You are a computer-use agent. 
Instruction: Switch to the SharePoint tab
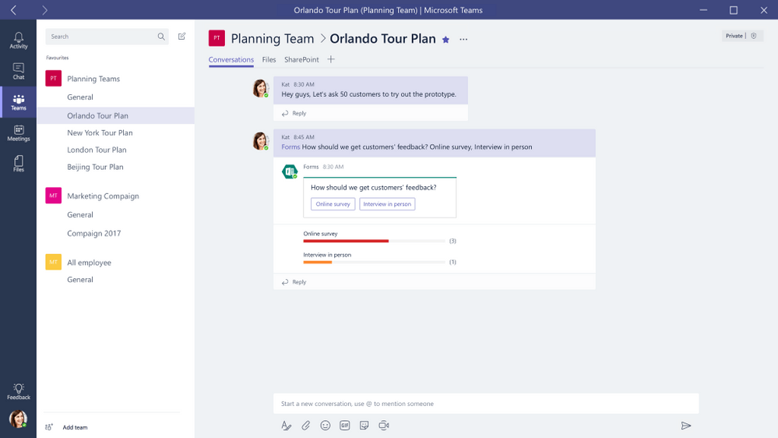[301, 60]
